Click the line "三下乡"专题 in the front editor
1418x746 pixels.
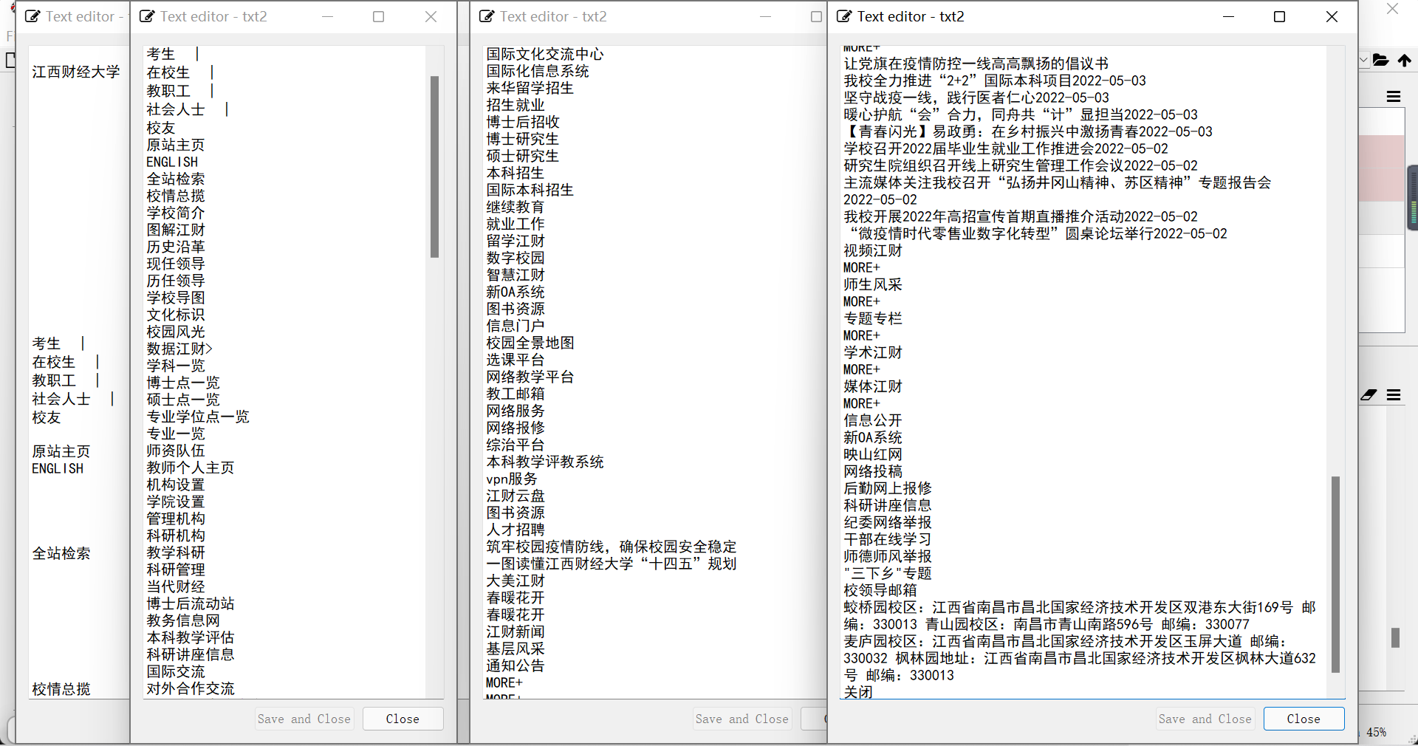pos(888,573)
